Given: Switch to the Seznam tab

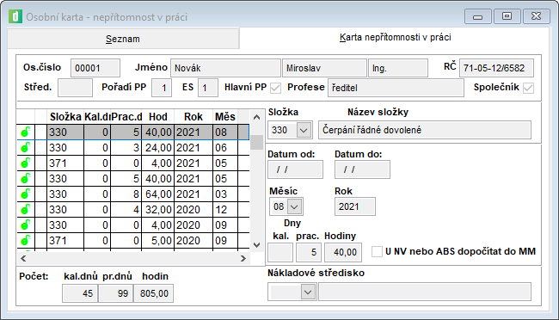Looking at the screenshot, I should (x=123, y=39).
